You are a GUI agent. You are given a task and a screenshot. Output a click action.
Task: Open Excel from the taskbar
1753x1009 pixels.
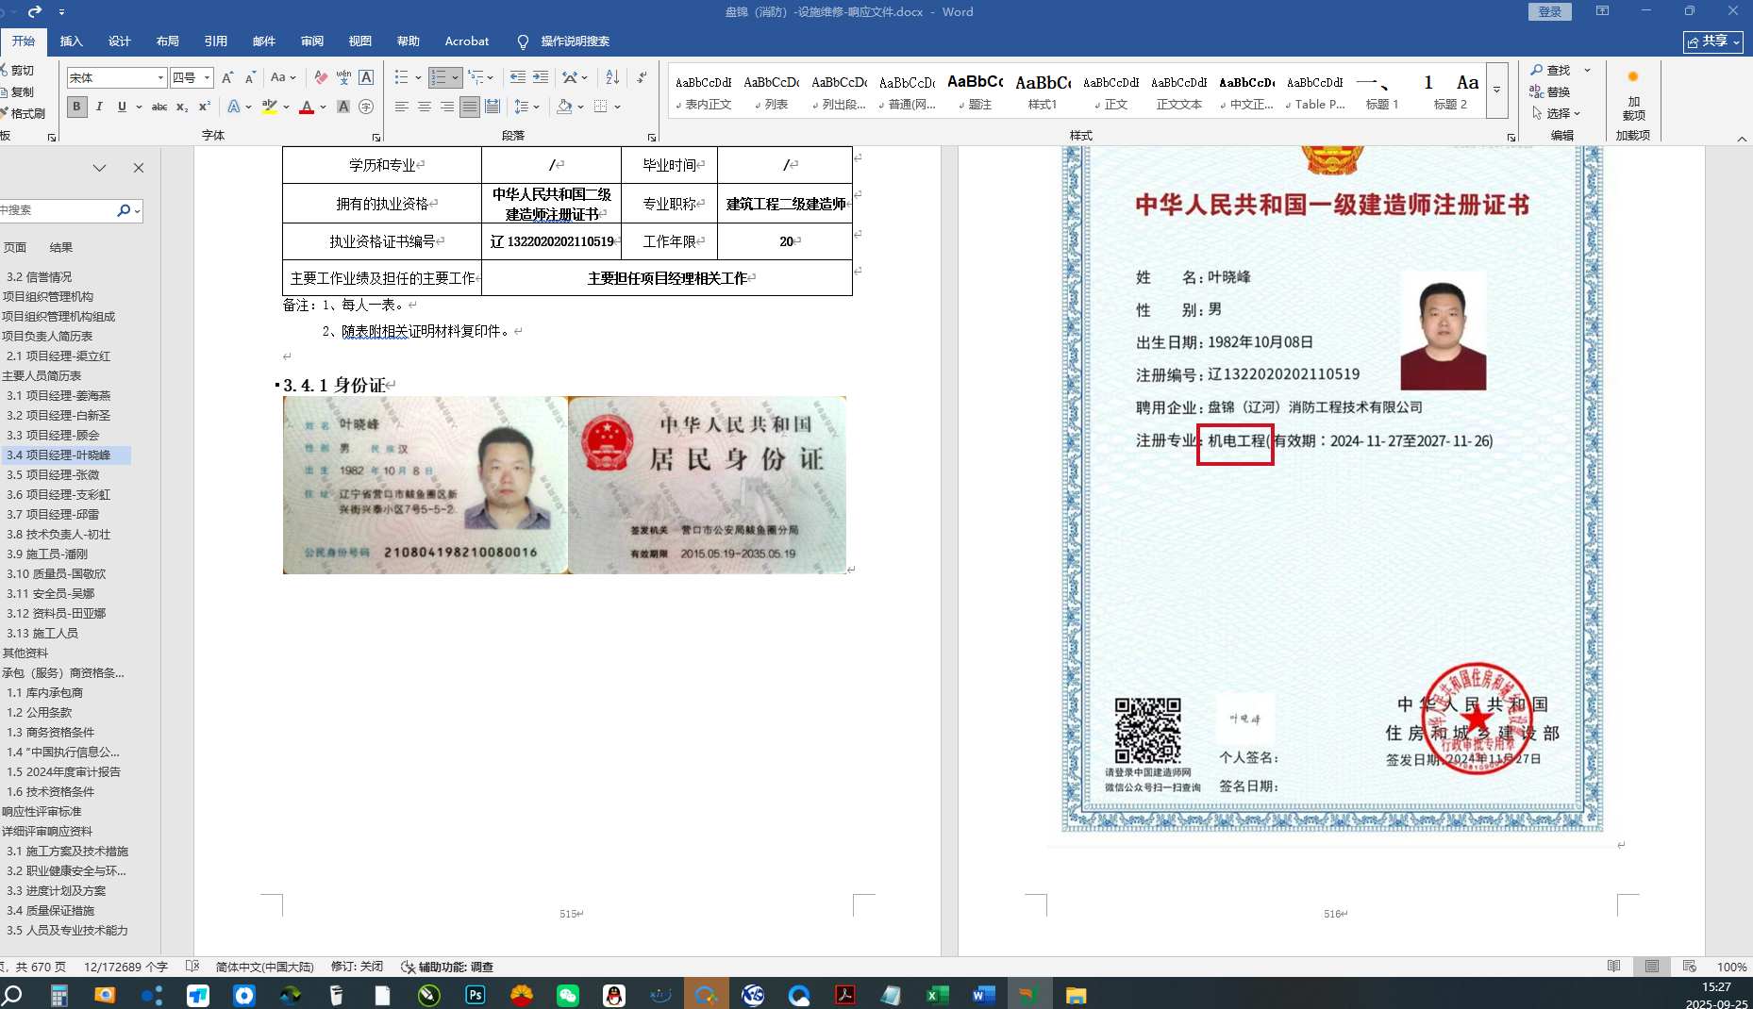[x=937, y=995]
